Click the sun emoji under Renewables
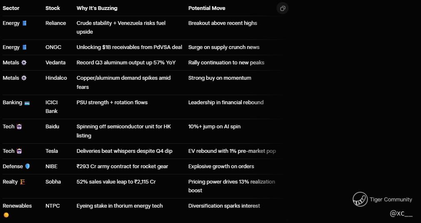The image size is (421, 223). coord(6,215)
